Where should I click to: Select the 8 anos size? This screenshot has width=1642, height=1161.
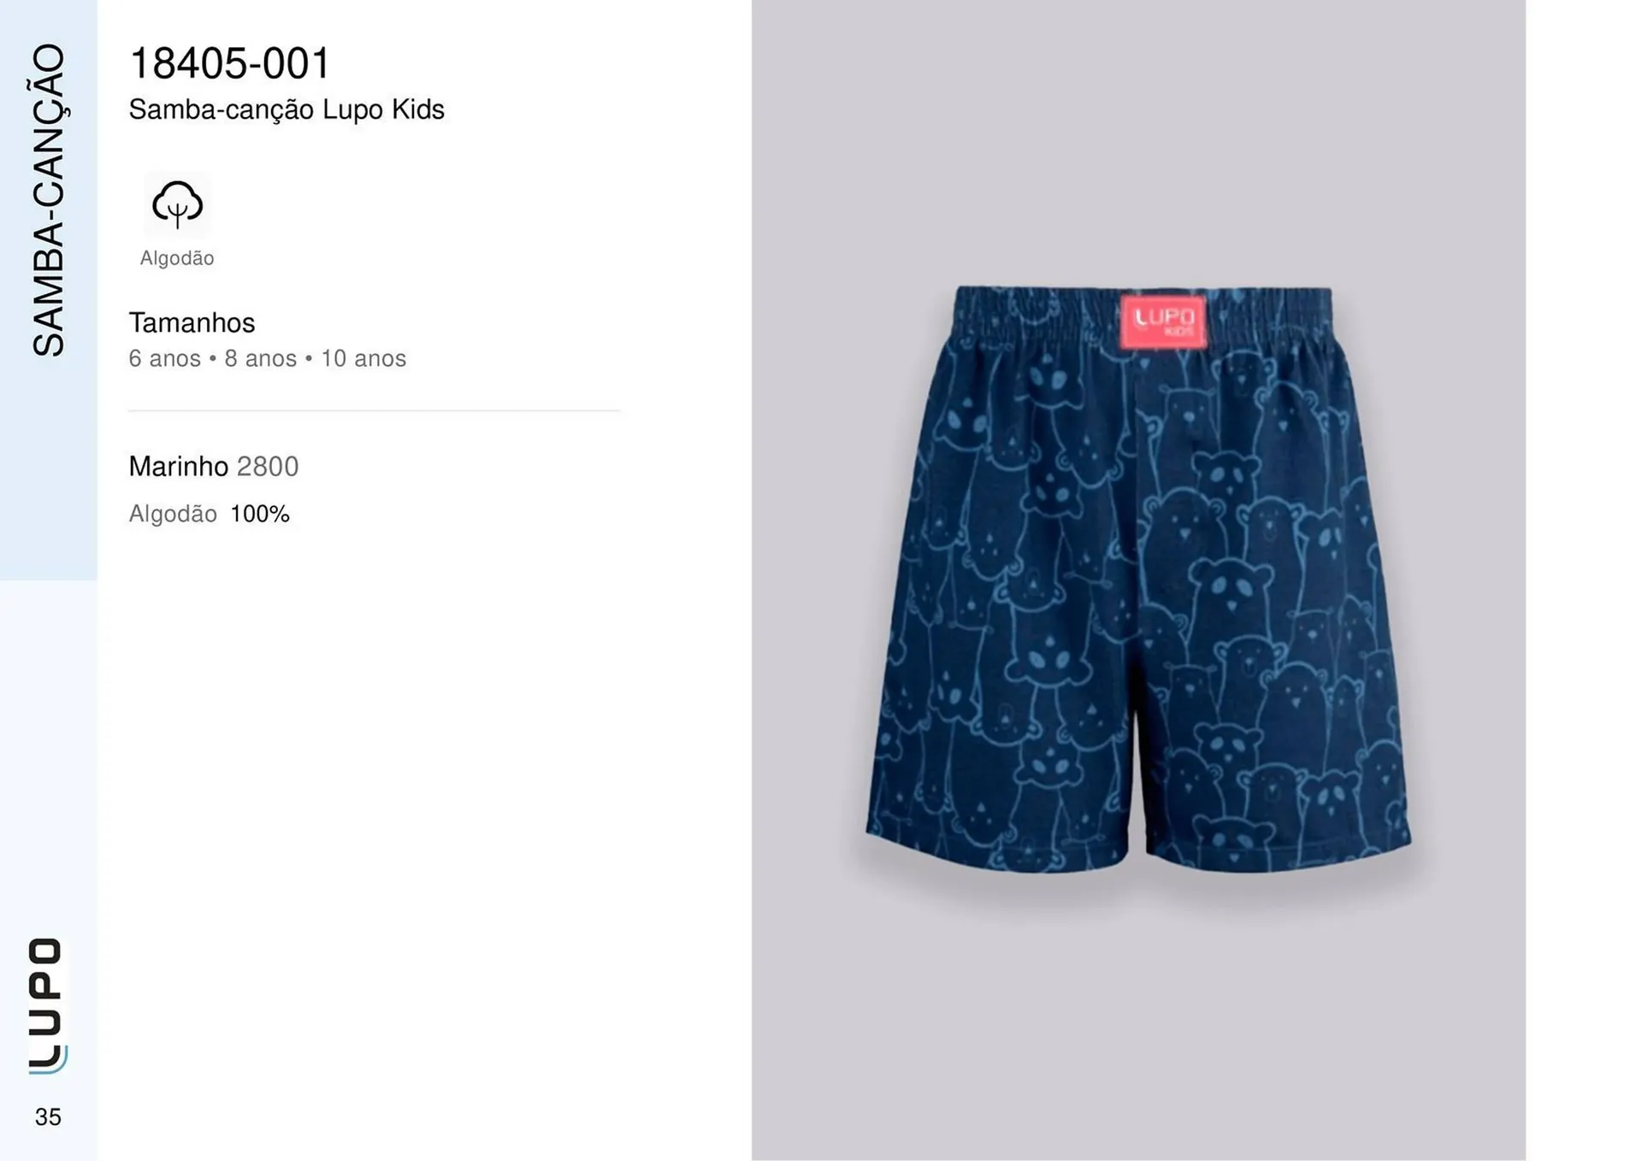point(260,358)
